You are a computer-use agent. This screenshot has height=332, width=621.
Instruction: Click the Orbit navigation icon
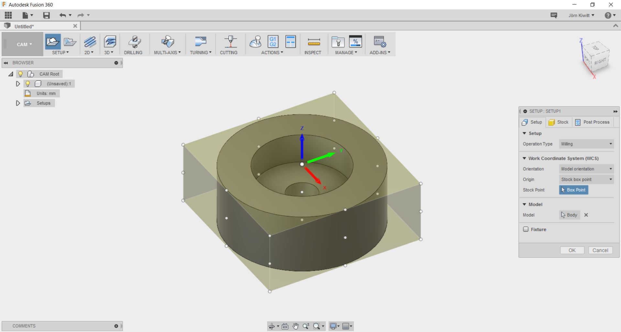272,326
